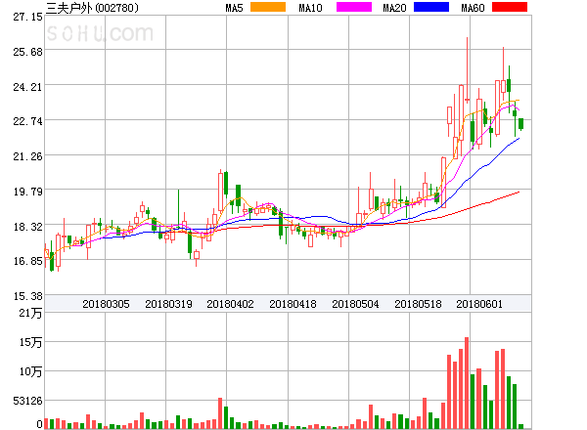Click the 15万 volume axis label
Image resolution: width=587 pixels, height=430 pixels.
[x=31, y=342]
